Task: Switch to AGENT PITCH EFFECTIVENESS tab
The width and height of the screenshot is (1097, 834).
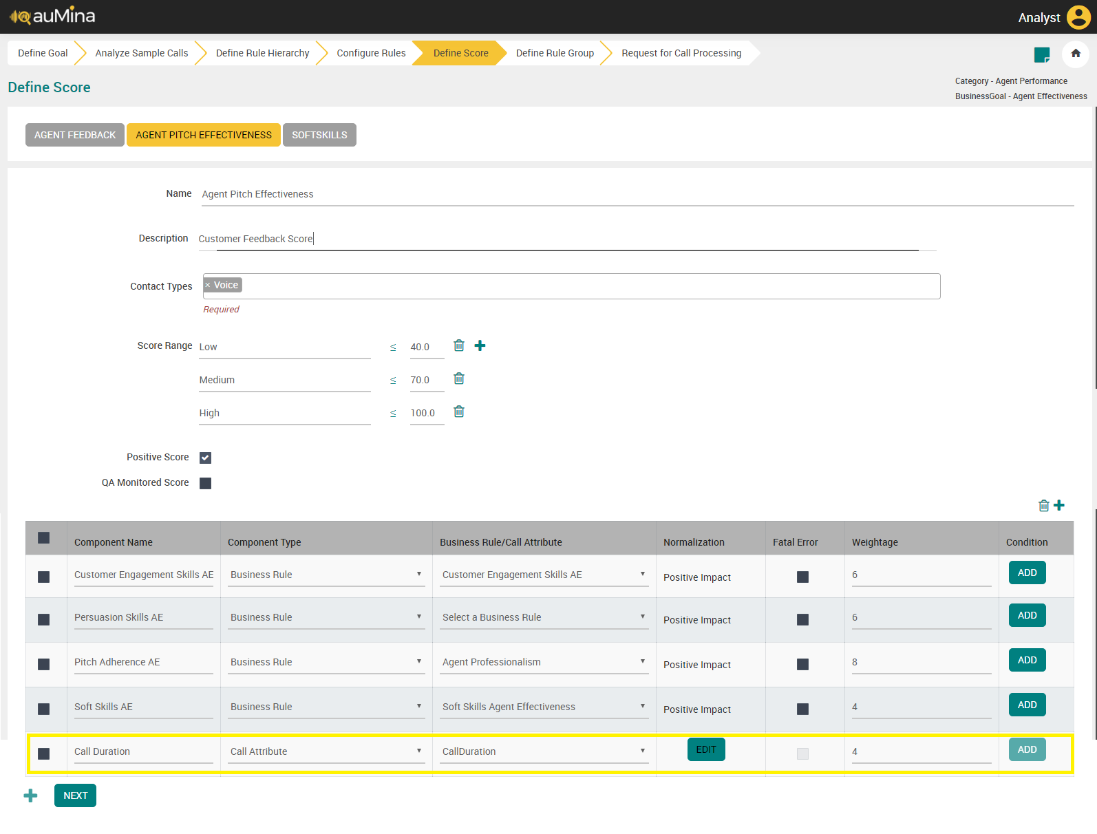Action: [x=204, y=135]
